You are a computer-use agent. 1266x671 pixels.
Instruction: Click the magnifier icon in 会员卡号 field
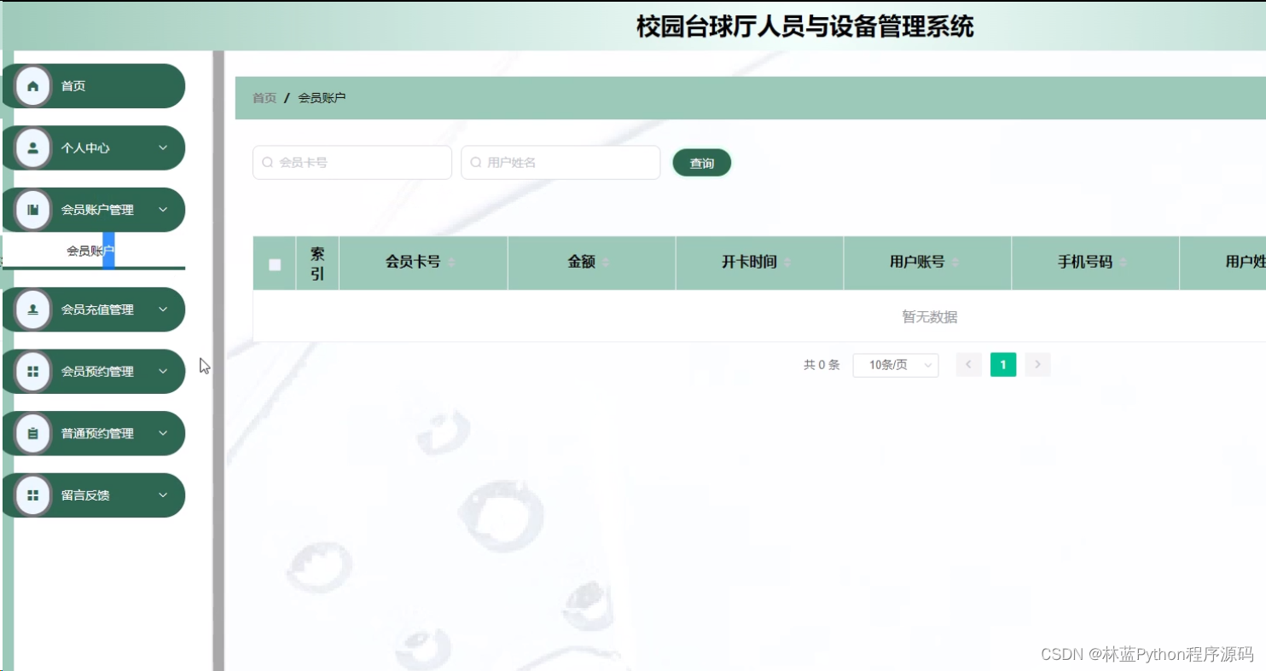click(x=267, y=162)
